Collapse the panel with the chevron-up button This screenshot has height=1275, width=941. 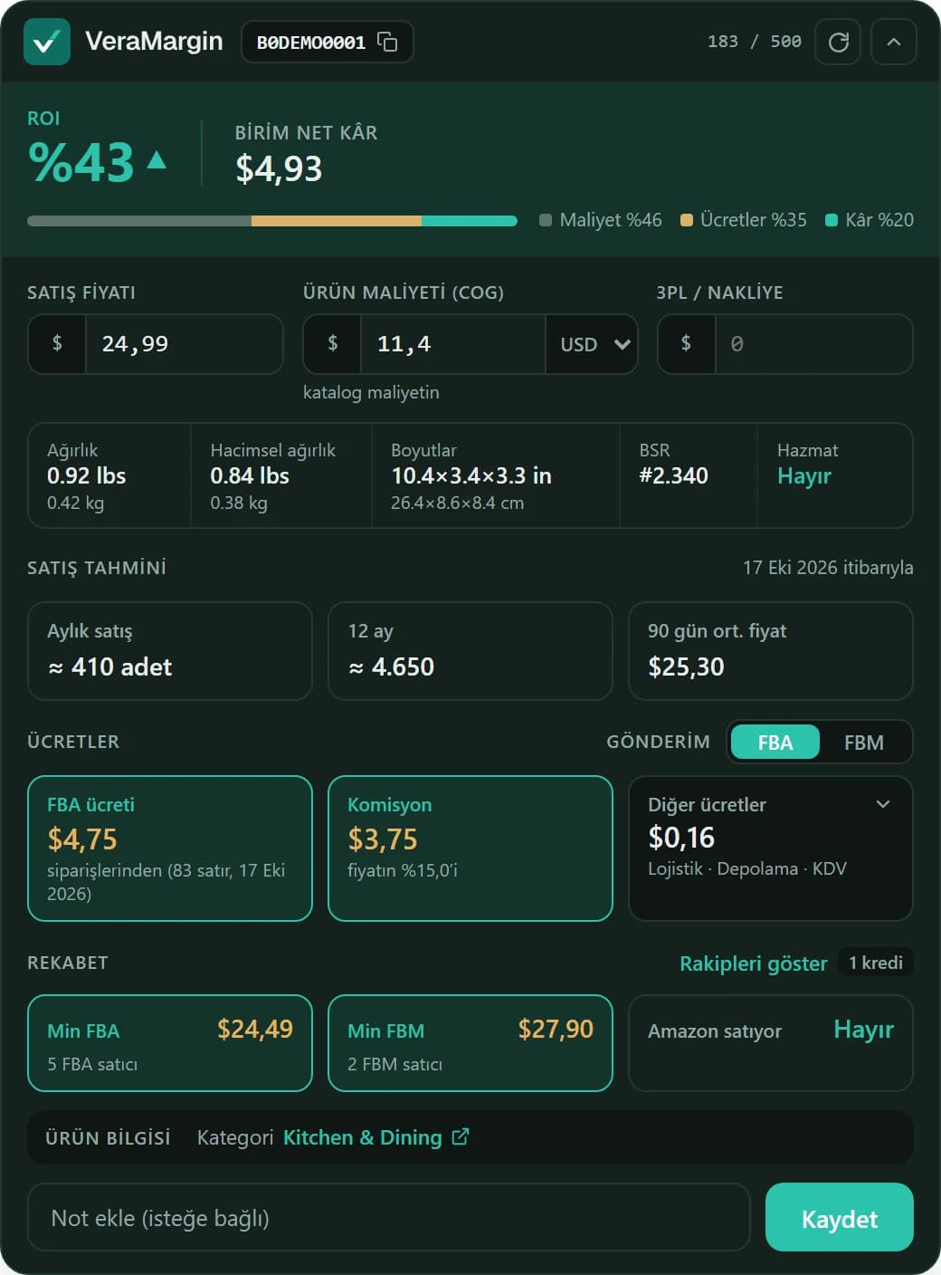pyautogui.click(x=894, y=42)
